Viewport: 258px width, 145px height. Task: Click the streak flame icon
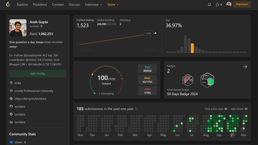click(x=217, y=5)
